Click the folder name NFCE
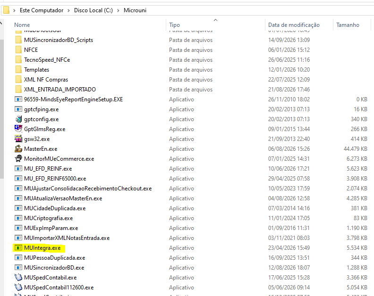Viewport: 374px width, 296px height. [31, 50]
